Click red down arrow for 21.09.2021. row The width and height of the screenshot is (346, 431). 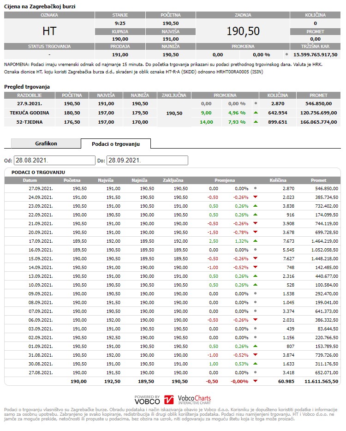(x=255, y=223)
